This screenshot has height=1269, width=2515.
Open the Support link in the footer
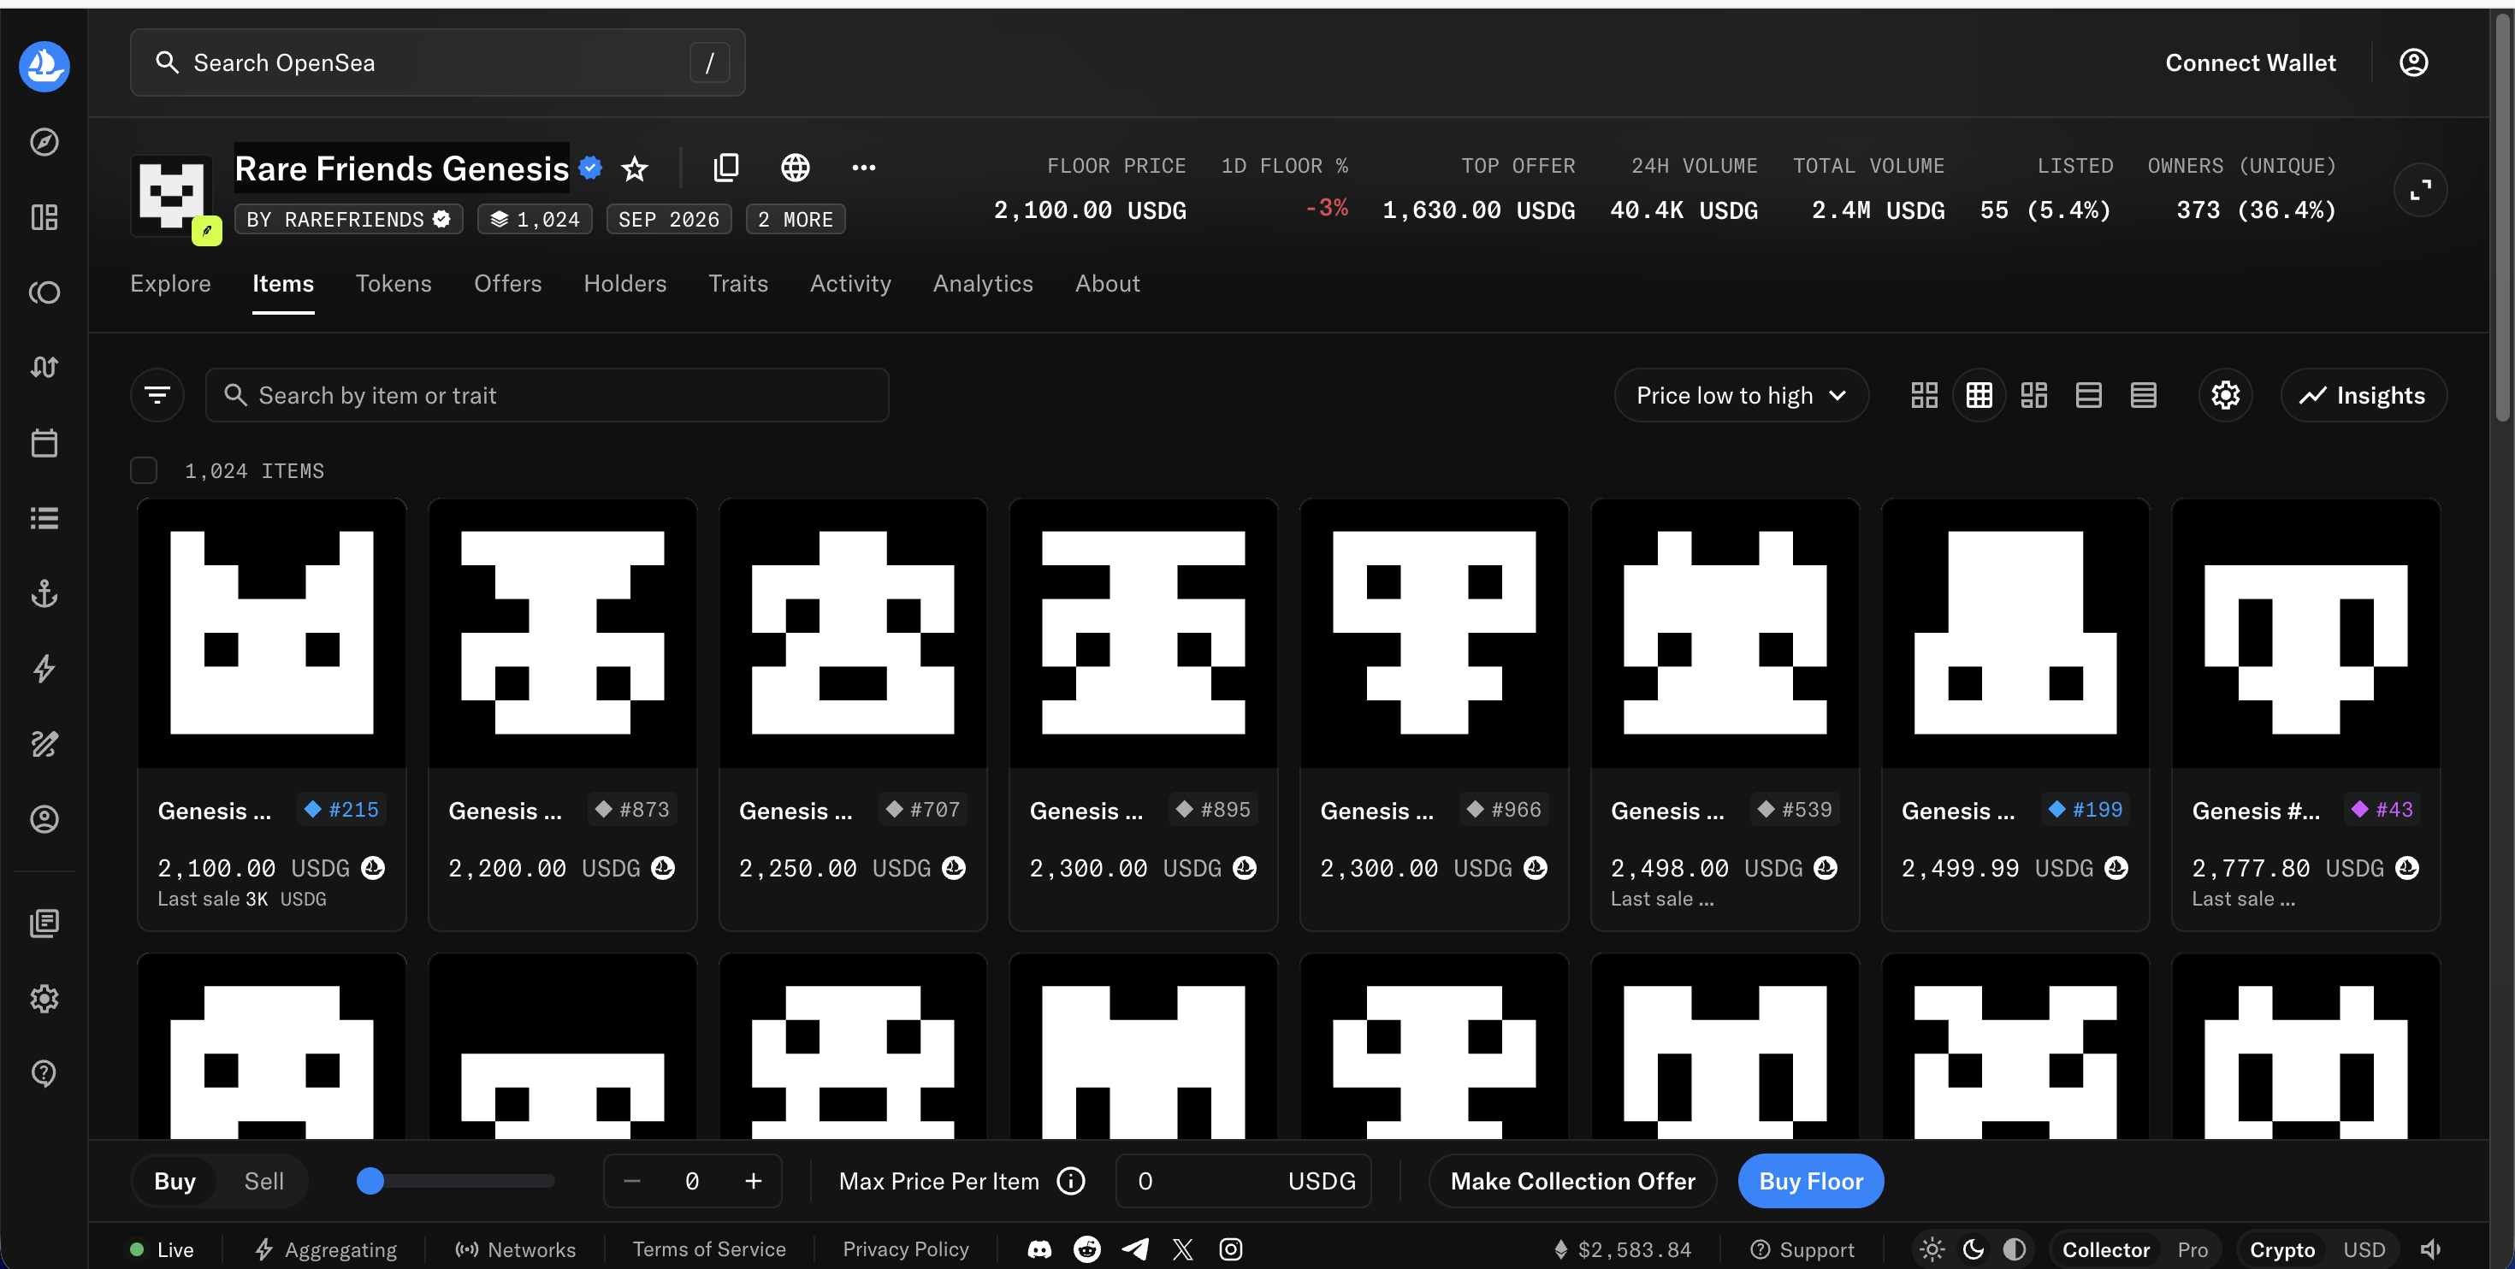[x=1802, y=1249]
